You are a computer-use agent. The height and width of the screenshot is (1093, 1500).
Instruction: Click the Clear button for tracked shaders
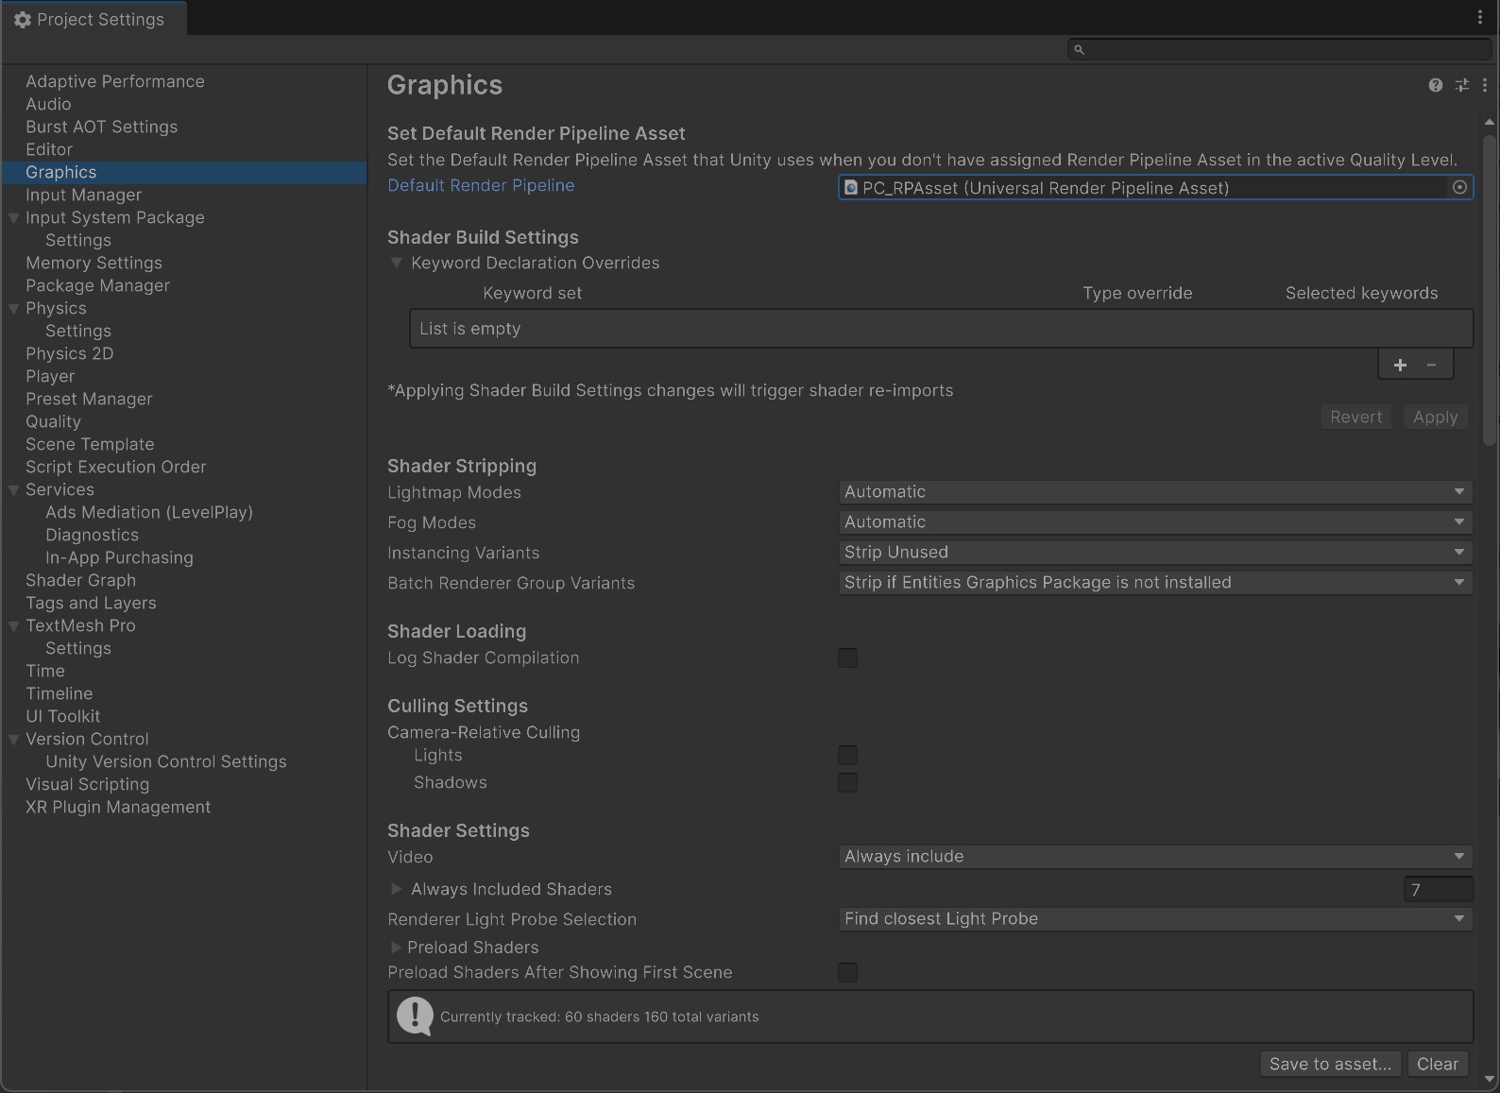(x=1437, y=1064)
